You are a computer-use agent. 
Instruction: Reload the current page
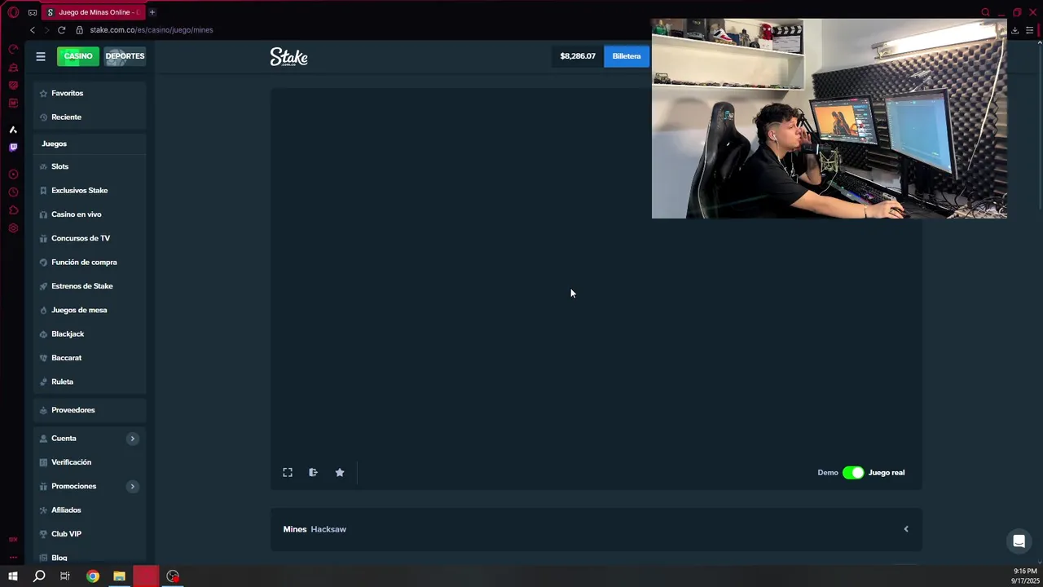[61, 30]
